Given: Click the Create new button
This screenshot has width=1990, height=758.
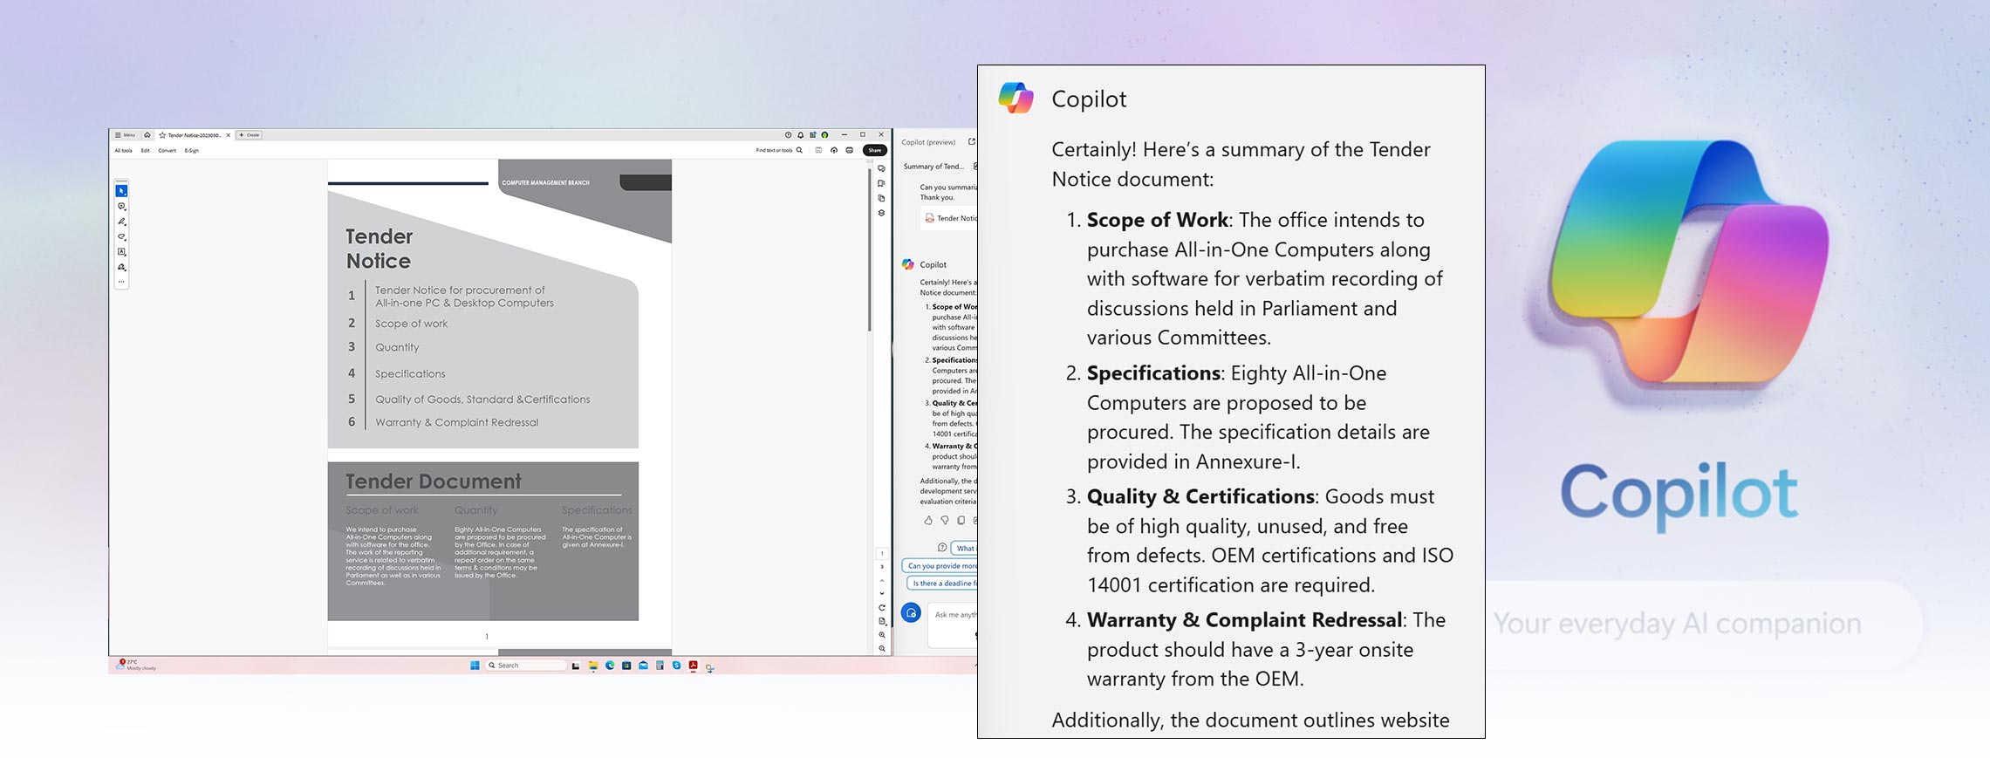Looking at the screenshot, I should 250,135.
